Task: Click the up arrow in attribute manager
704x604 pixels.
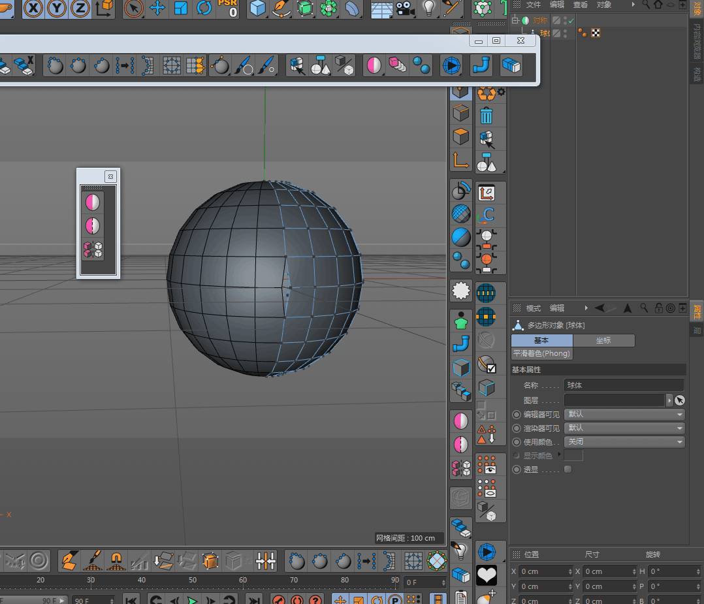Action: coord(628,308)
